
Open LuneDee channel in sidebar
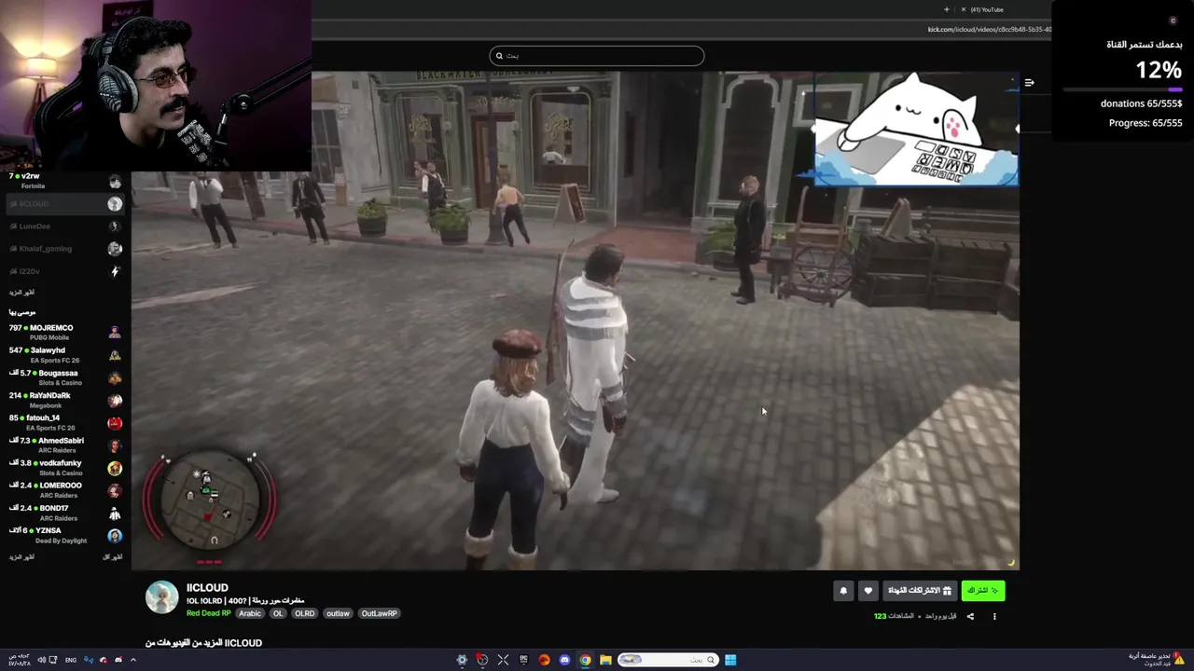click(65, 226)
